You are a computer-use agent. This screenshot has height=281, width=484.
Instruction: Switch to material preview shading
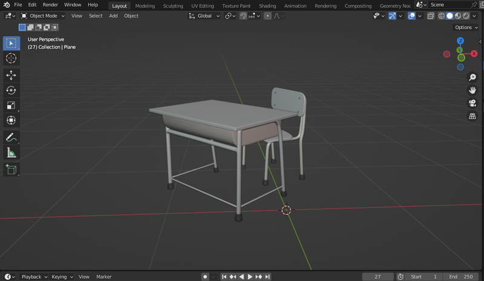[x=458, y=16]
